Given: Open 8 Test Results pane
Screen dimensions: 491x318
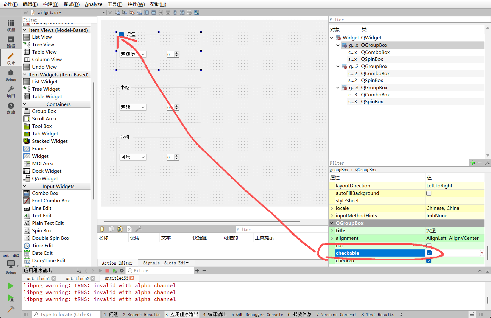Looking at the screenshot, I should pos(378,315).
